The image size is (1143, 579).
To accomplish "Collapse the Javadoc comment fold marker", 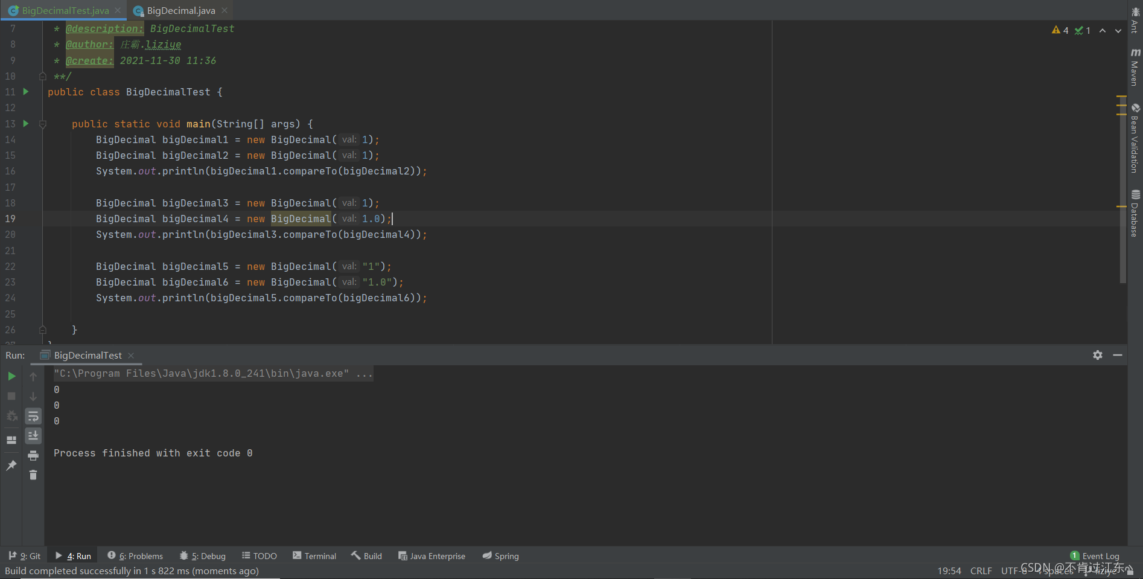I will 43,76.
